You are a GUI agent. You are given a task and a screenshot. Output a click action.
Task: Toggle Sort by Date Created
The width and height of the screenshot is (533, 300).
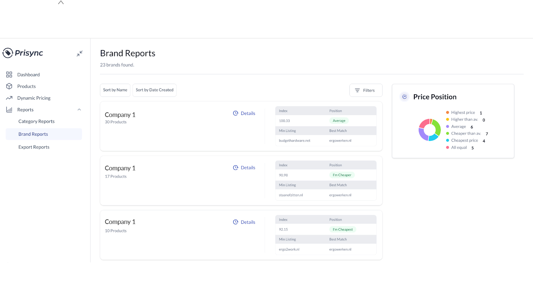point(154,90)
